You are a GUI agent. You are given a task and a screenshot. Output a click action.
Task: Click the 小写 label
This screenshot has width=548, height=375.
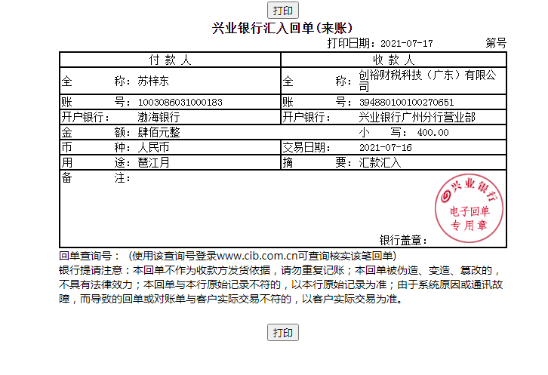click(x=383, y=133)
